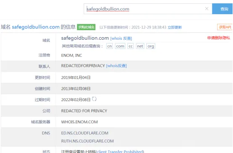
Task: Click [whois反查] link next to REDACTEDFORPRIVACY
Action: (116, 66)
